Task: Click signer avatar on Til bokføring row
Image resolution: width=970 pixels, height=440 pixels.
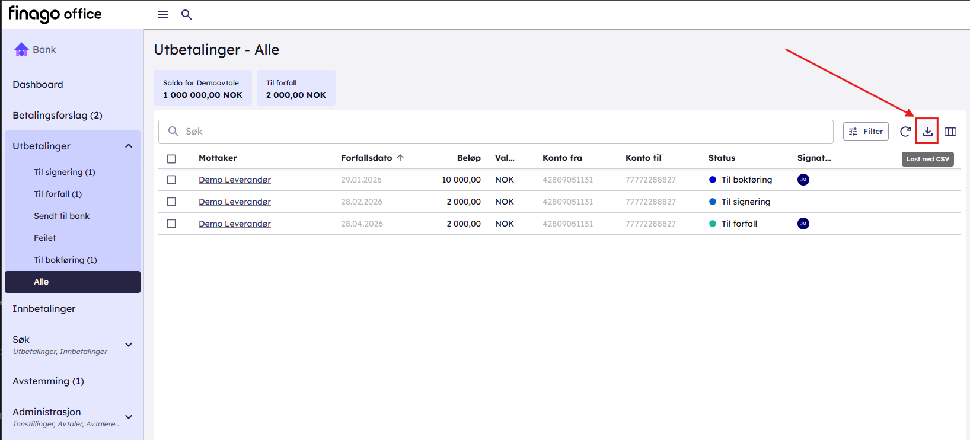Action: click(x=803, y=180)
